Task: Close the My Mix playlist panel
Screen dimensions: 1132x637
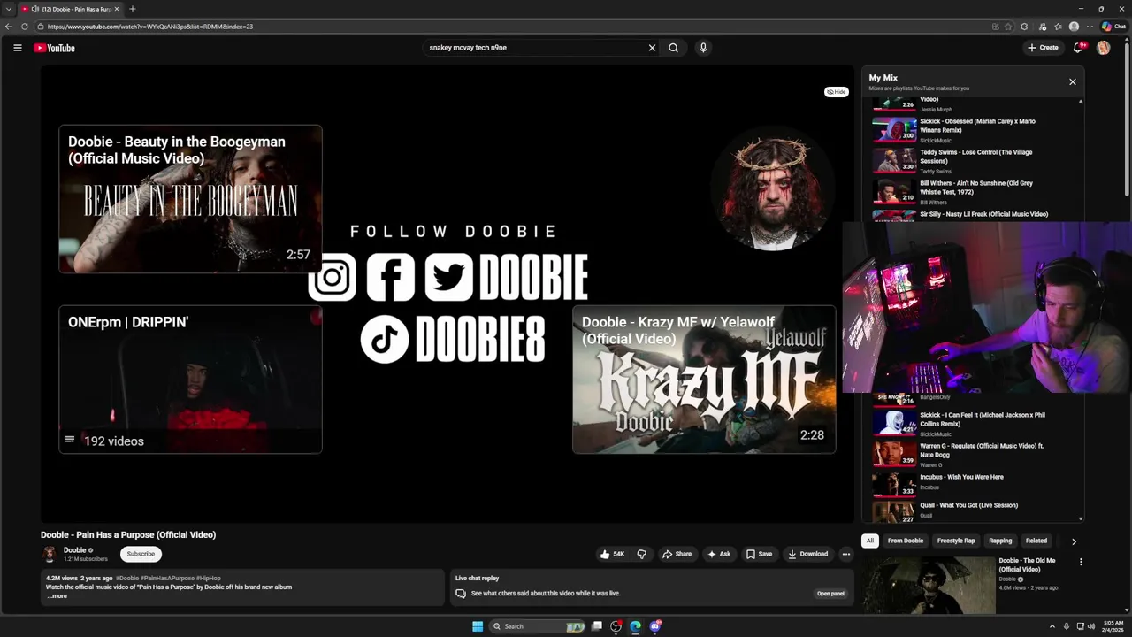Action: [1073, 81]
